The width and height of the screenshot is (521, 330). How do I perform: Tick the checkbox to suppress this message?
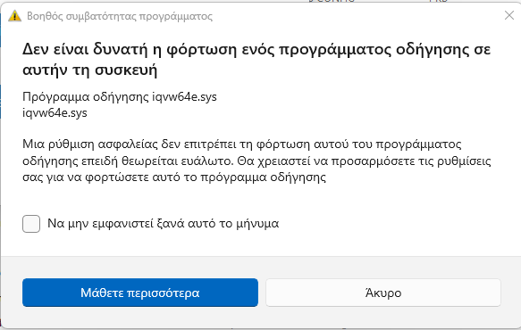tap(31, 224)
